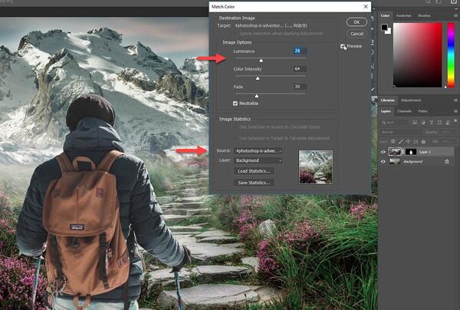Viewport: 460px width, 310px height.
Task: Open the blend mode dropdown in Layers panel
Action: 400,132
